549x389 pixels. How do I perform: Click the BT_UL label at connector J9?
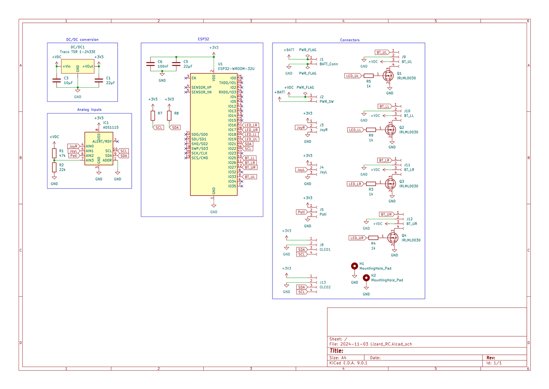coord(382,52)
